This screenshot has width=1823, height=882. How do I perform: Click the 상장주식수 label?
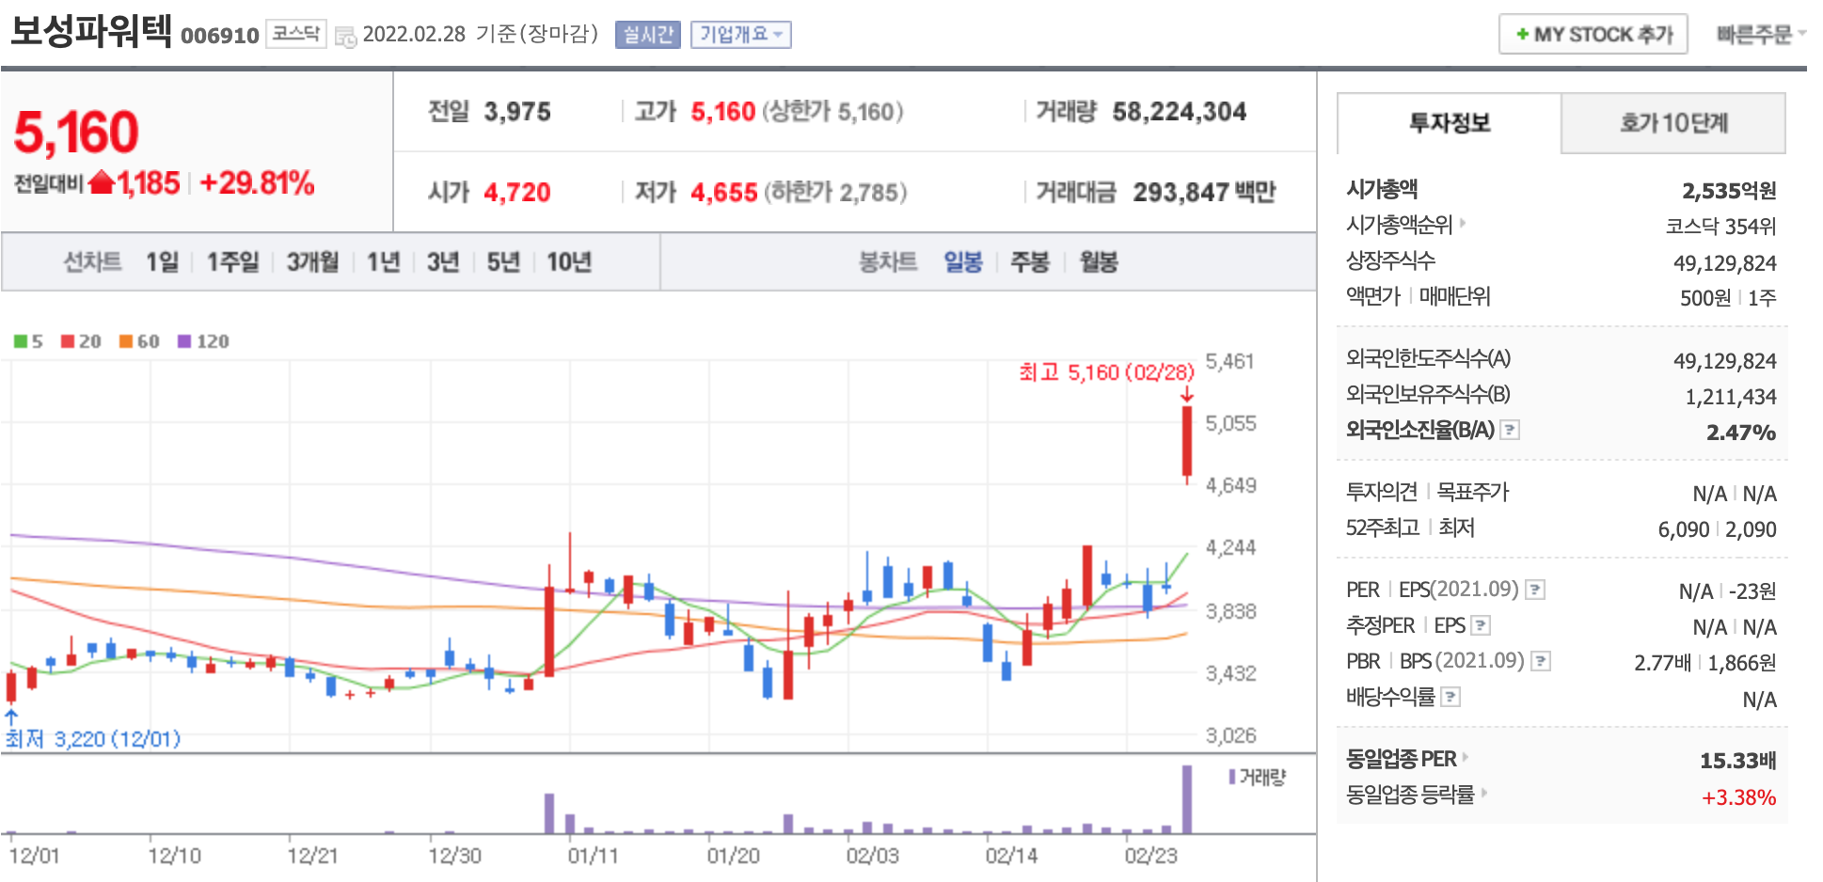(x=1390, y=260)
